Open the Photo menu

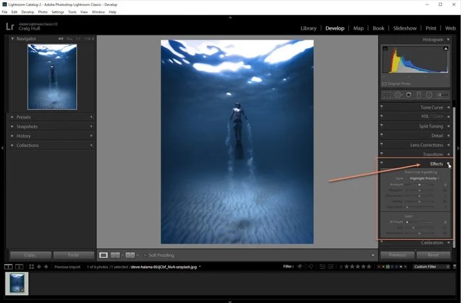click(x=43, y=12)
